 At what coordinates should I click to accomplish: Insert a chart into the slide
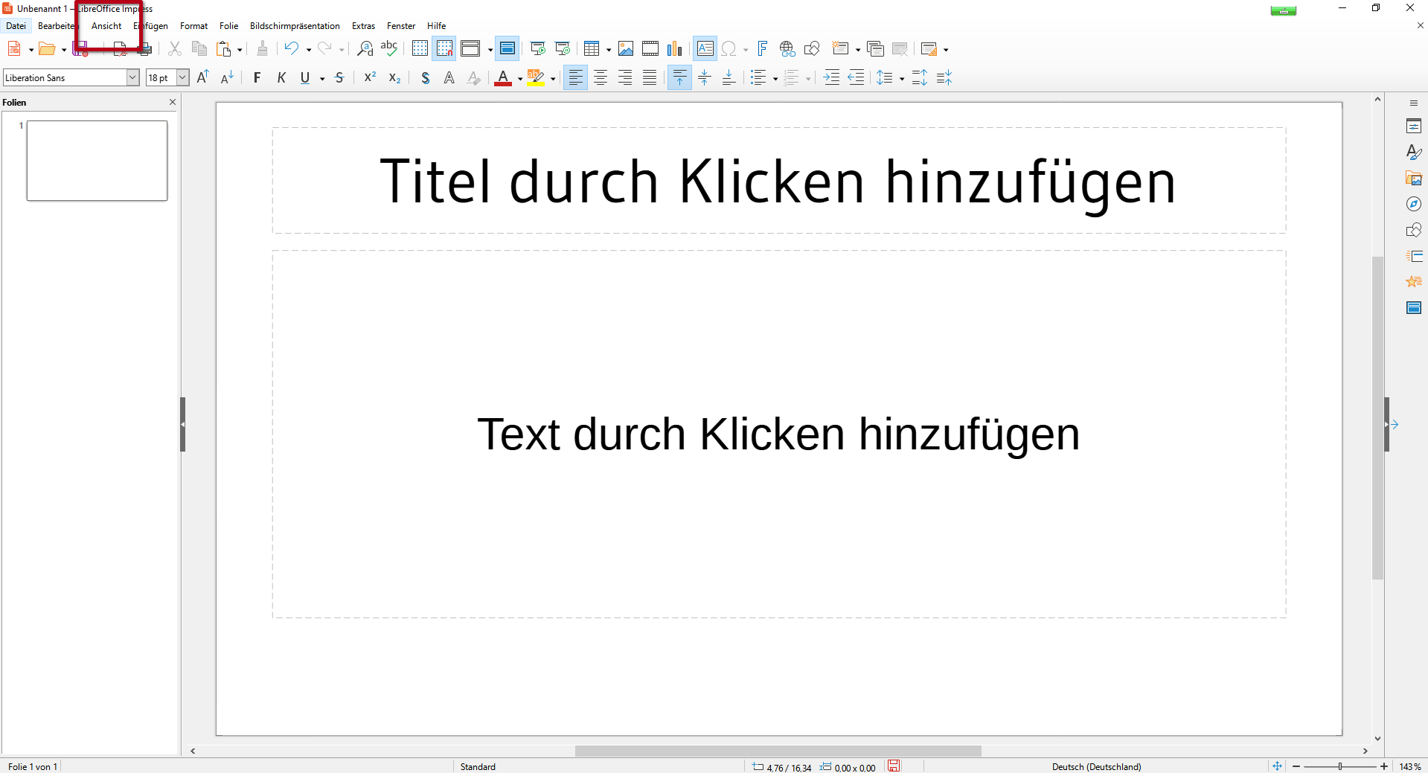pyautogui.click(x=675, y=48)
